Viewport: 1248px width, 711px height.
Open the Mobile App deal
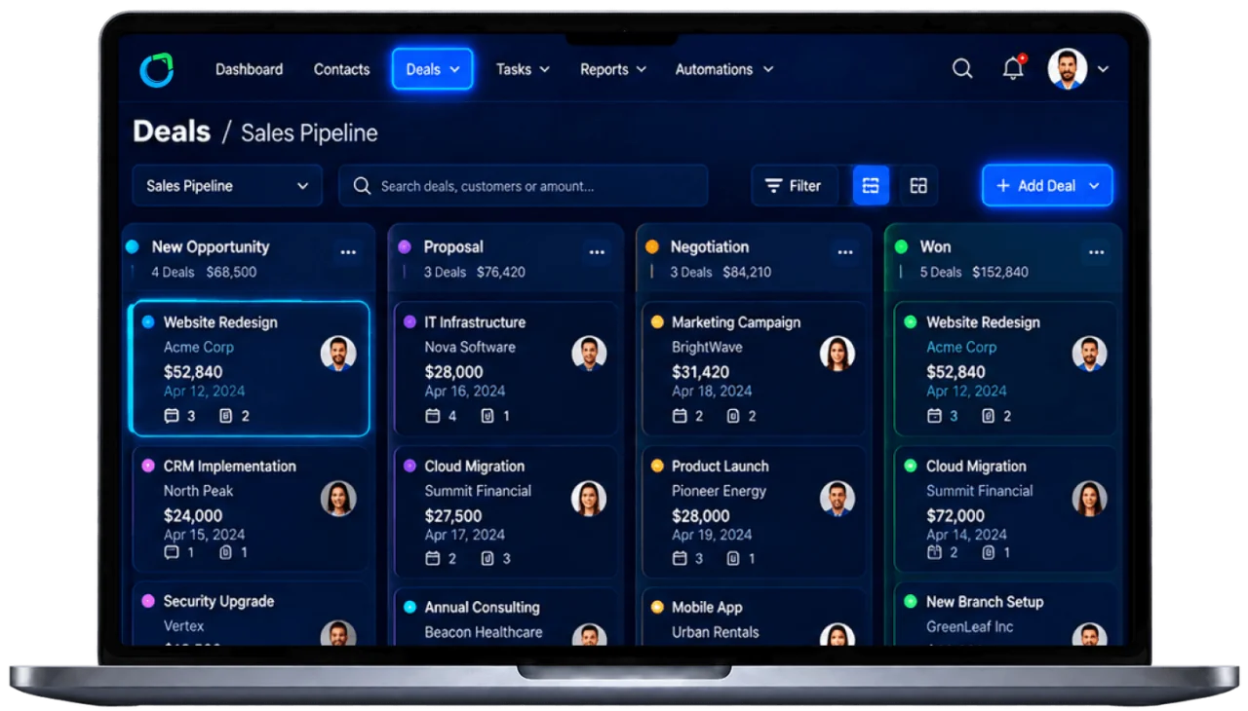click(753, 617)
